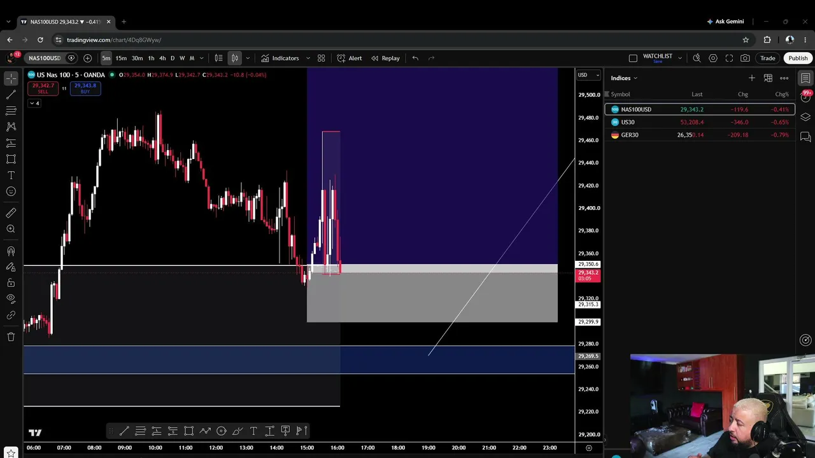Open favorites star at bottom-left corner
This screenshot has width=815, height=458.
tap(11, 453)
